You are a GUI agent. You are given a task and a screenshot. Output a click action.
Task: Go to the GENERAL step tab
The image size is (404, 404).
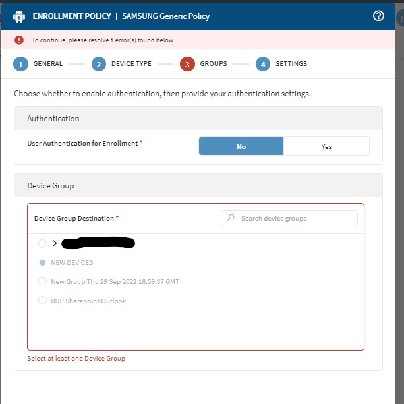pos(47,64)
